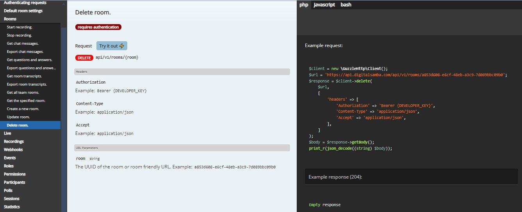The width and height of the screenshot is (522, 212).
Task: Navigate to Get the specified room.
Action: point(26,101)
